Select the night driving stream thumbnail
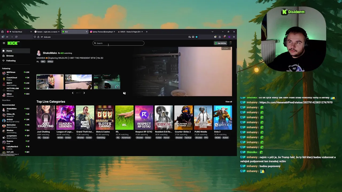This screenshot has width=342, height=192. (x=107, y=82)
